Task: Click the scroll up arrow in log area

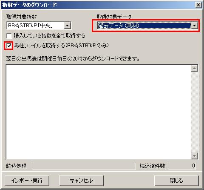Action: click(195, 69)
